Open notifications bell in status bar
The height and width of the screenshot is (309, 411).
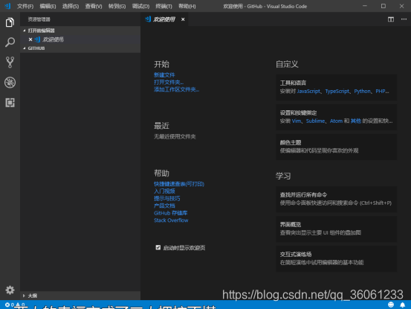(x=403, y=305)
